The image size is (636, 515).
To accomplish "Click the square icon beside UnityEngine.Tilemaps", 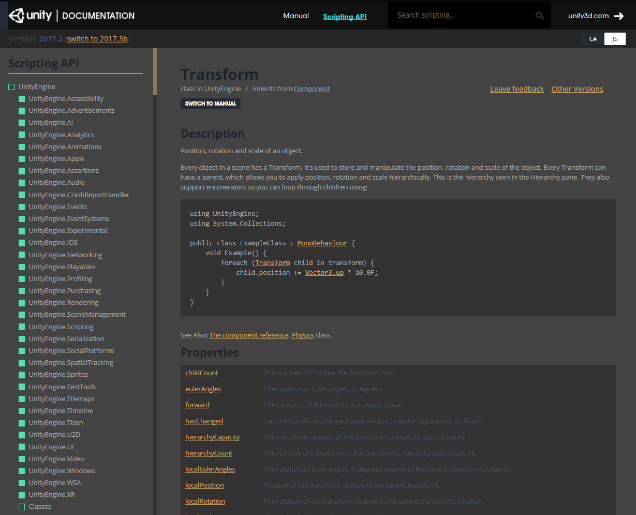I will pyautogui.click(x=22, y=399).
